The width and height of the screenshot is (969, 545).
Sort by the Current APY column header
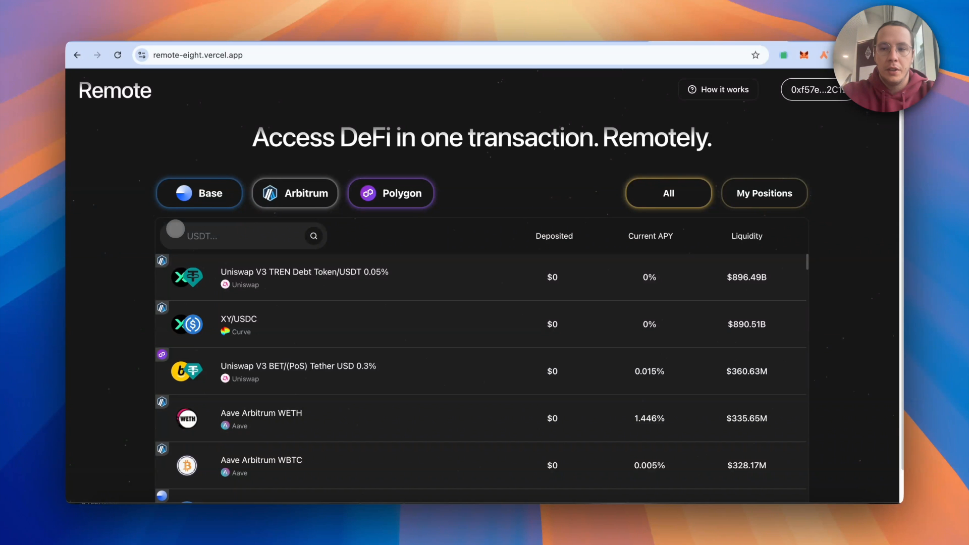click(x=651, y=236)
